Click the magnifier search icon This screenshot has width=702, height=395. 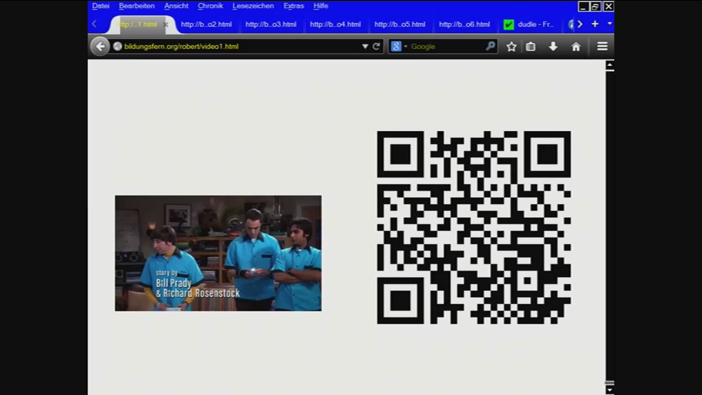tap(491, 46)
